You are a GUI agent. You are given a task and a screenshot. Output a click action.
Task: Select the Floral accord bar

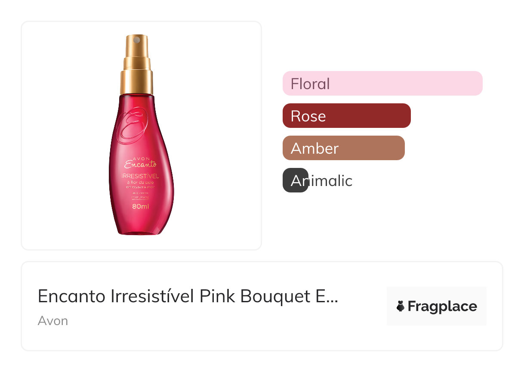382,83
